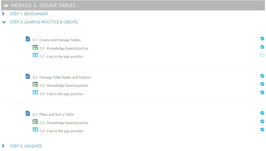Click document icon for 3.3 Filter and Sort
This screenshot has height=151, width=266.
point(28,113)
